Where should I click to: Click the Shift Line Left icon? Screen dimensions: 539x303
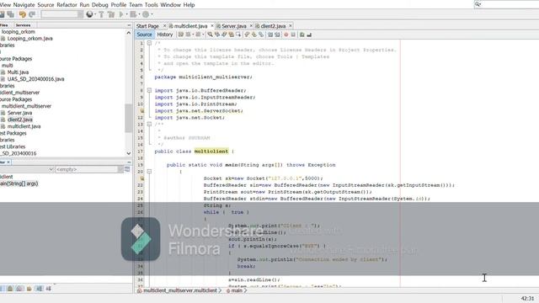[x=270, y=35]
